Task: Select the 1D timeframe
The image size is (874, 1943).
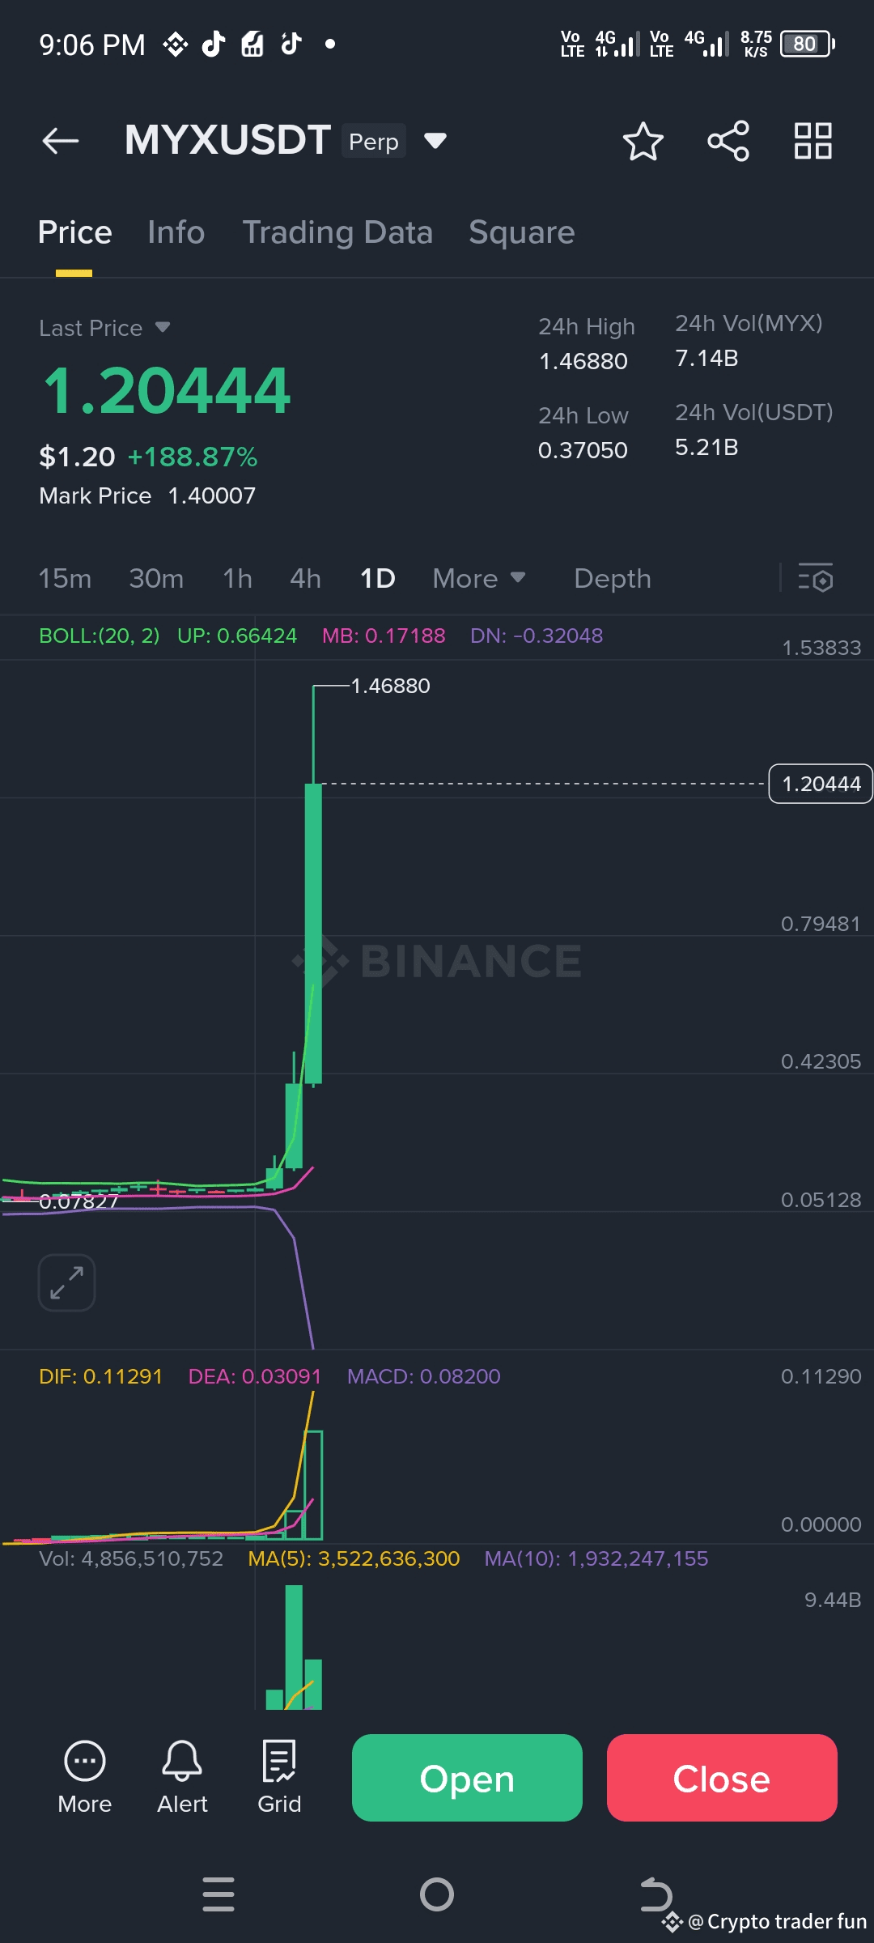Action: point(377,578)
